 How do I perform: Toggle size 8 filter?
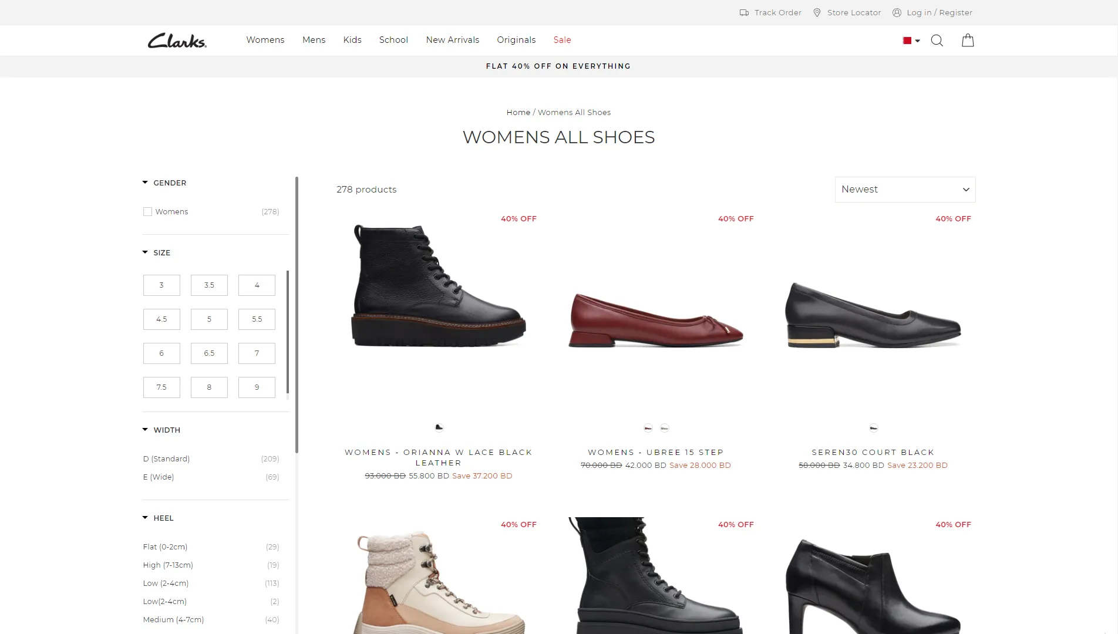coord(209,387)
